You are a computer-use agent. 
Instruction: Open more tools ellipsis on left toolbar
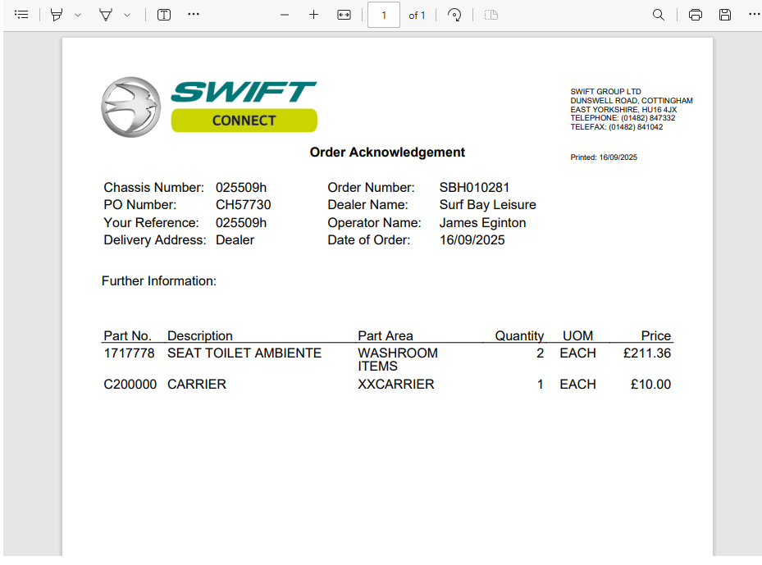click(x=194, y=15)
